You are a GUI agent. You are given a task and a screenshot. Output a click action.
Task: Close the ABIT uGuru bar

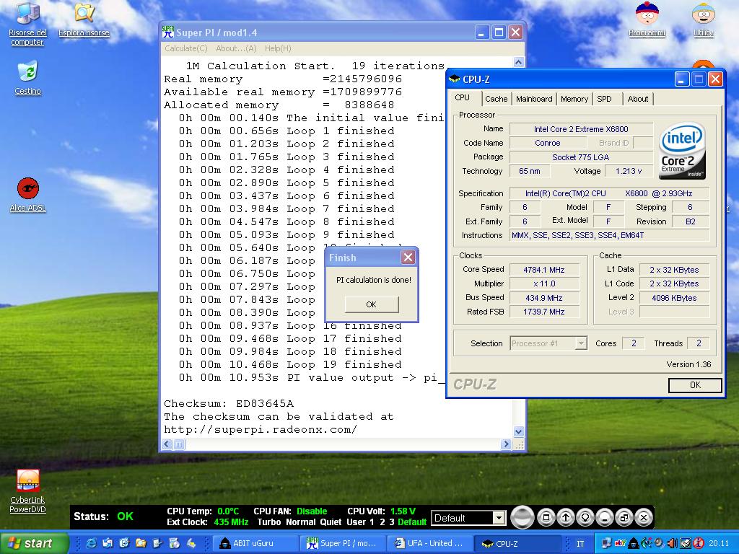643,518
